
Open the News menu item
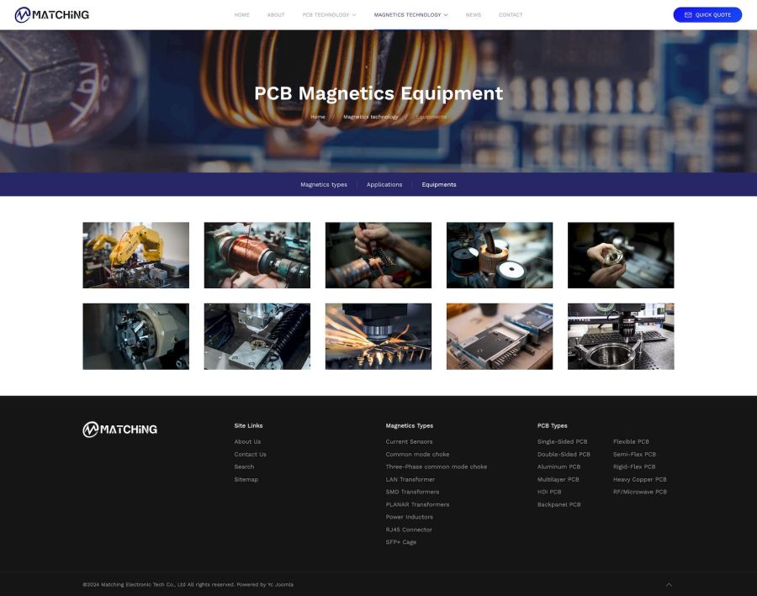pos(474,15)
